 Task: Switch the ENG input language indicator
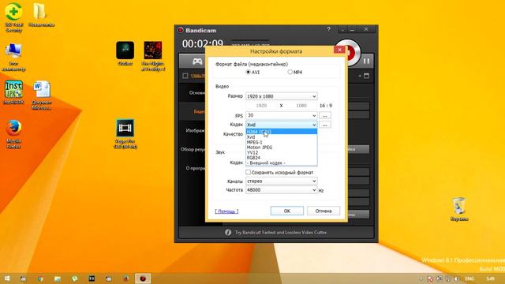tap(469, 278)
